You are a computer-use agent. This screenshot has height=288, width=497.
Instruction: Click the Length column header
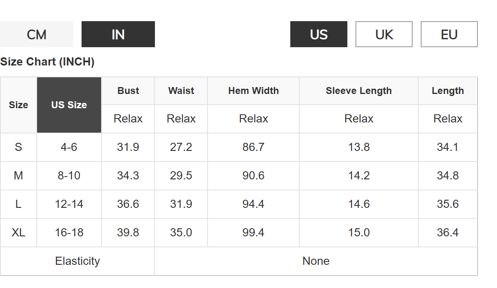(x=448, y=91)
